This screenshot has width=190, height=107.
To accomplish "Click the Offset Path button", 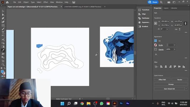I will [162, 80].
